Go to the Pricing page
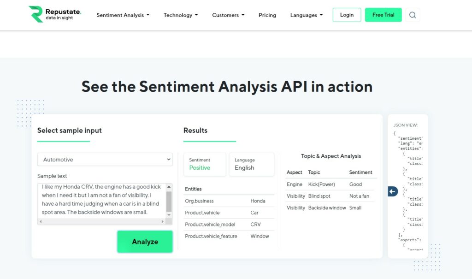 point(267,15)
